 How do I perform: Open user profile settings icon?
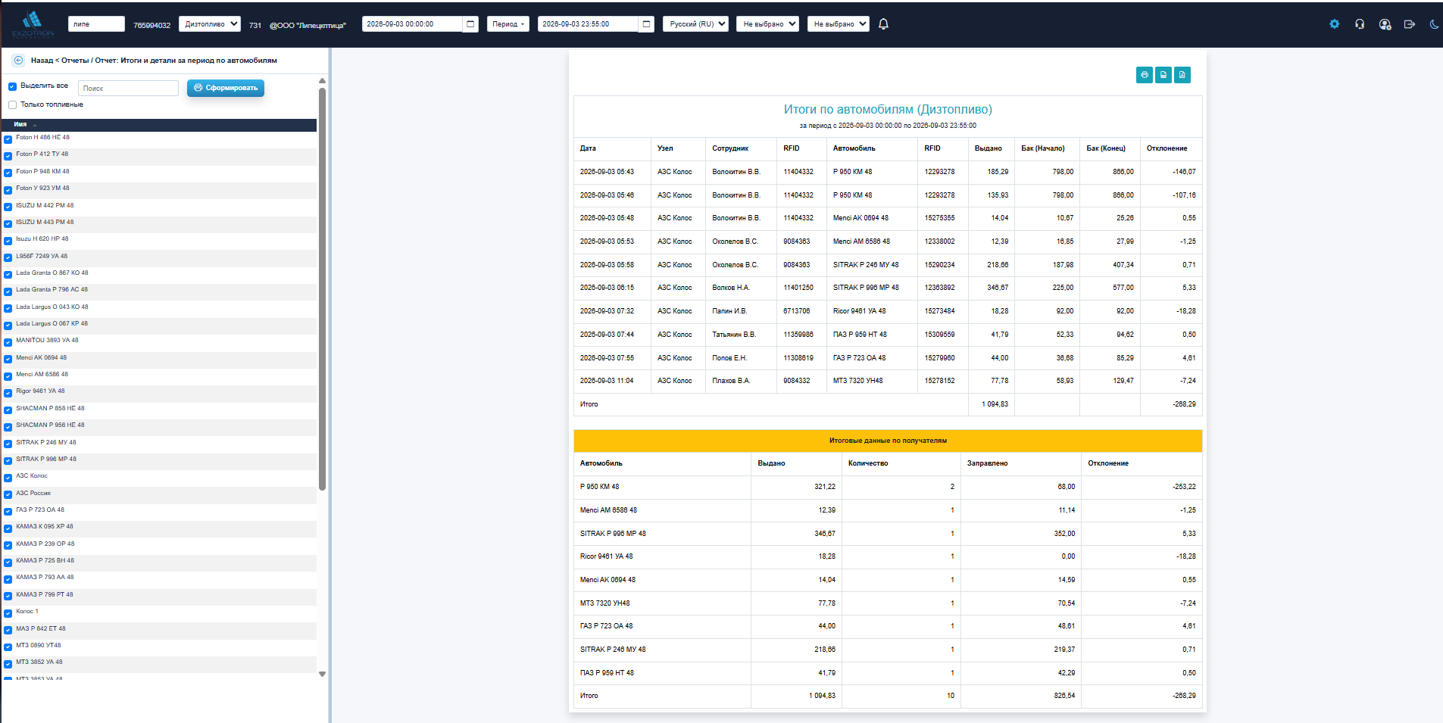[x=1385, y=24]
